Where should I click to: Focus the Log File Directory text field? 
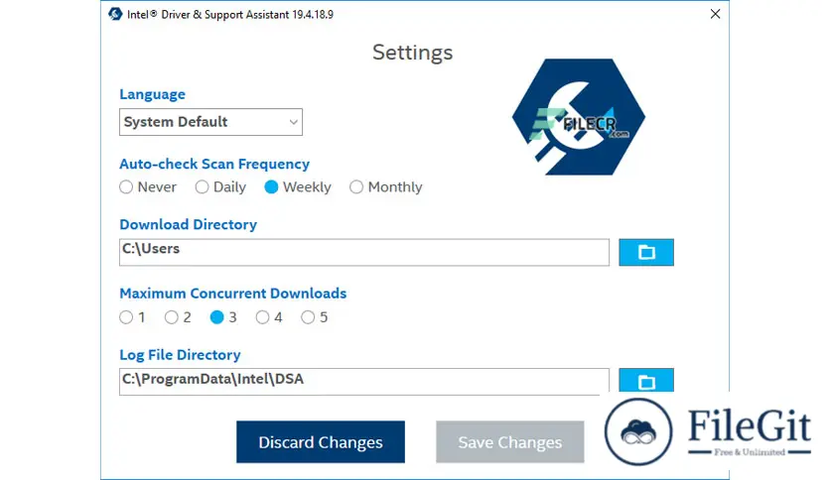pos(363,381)
